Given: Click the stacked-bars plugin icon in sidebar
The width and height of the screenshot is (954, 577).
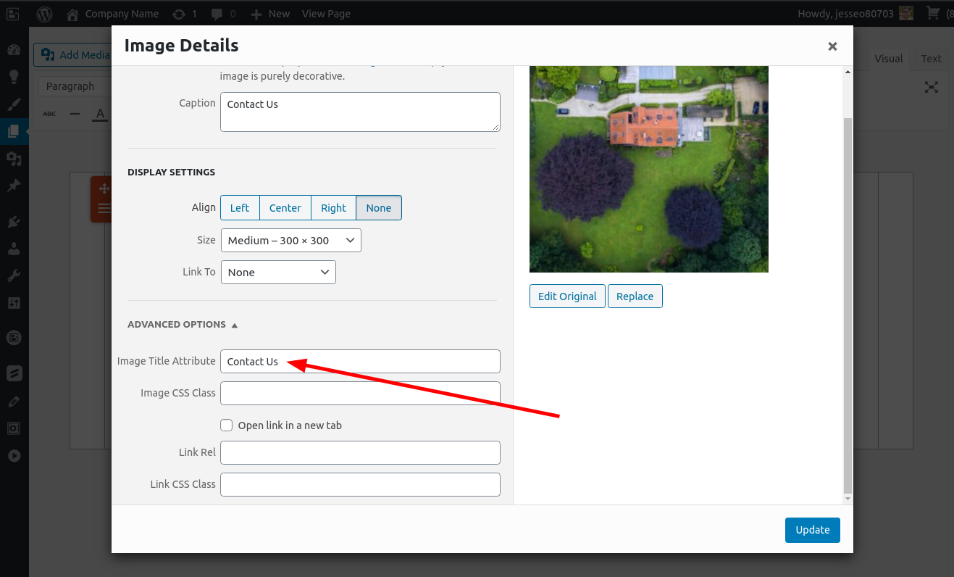Looking at the screenshot, I should 14,374.
